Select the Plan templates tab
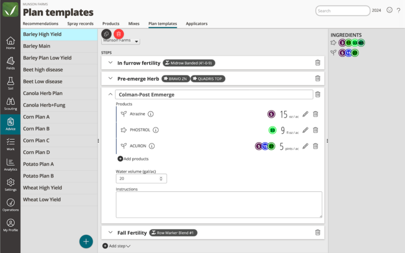Viewport: 405px width, 253px height. (x=162, y=24)
